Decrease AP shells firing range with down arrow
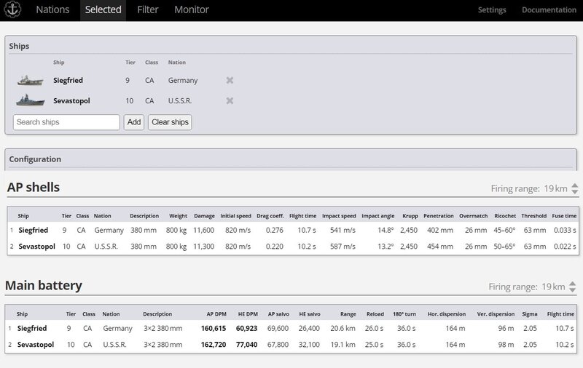The width and height of the screenshot is (583, 368). tap(575, 191)
